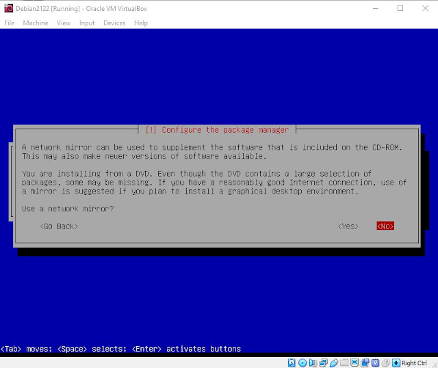The image size is (438, 368).
Task: Minimize the VirtualBox window
Action: (376, 8)
